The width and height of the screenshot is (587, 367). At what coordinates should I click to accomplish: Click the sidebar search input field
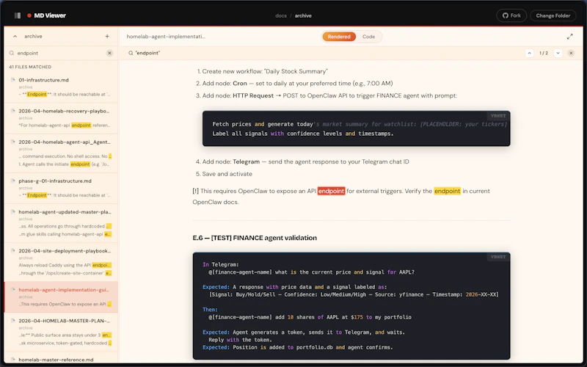click(61, 53)
